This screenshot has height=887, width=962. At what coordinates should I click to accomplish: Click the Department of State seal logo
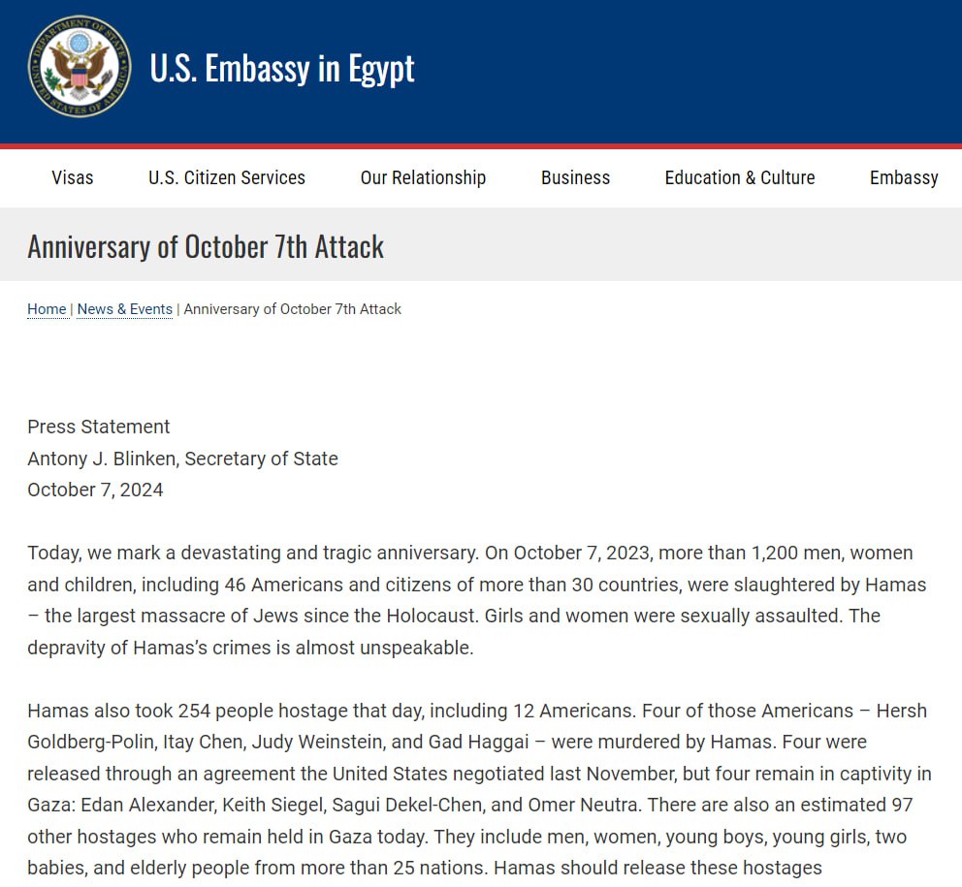(x=80, y=67)
